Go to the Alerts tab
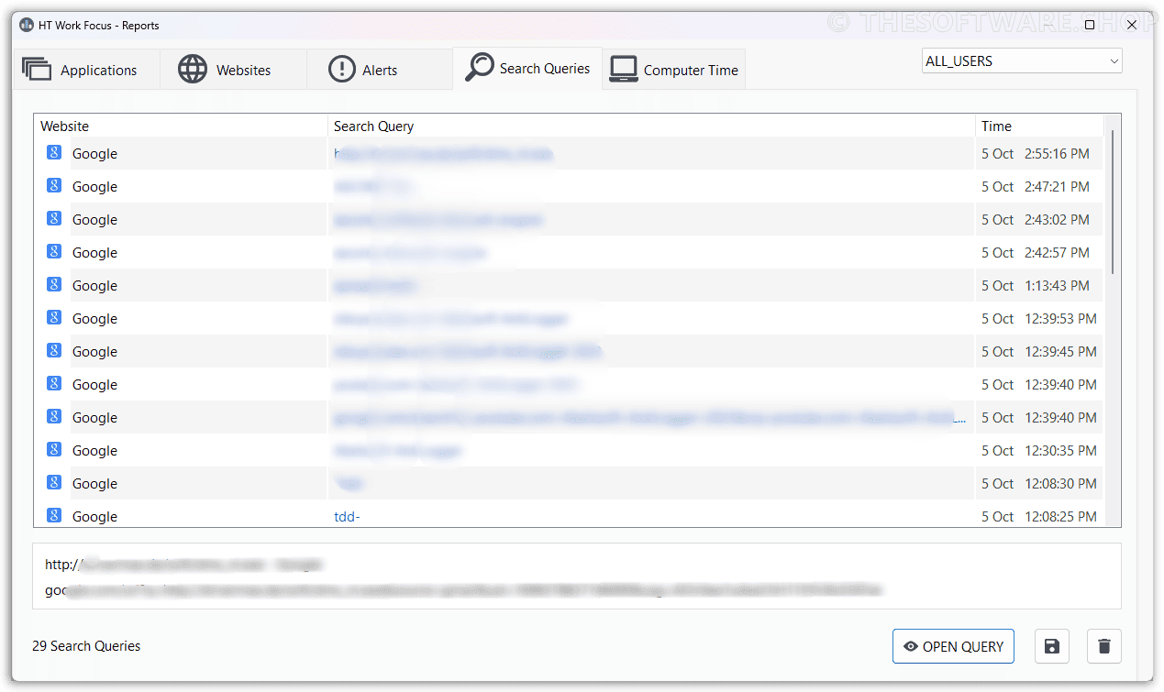Screen dimensions: 1164x692 tap(380, 70)
